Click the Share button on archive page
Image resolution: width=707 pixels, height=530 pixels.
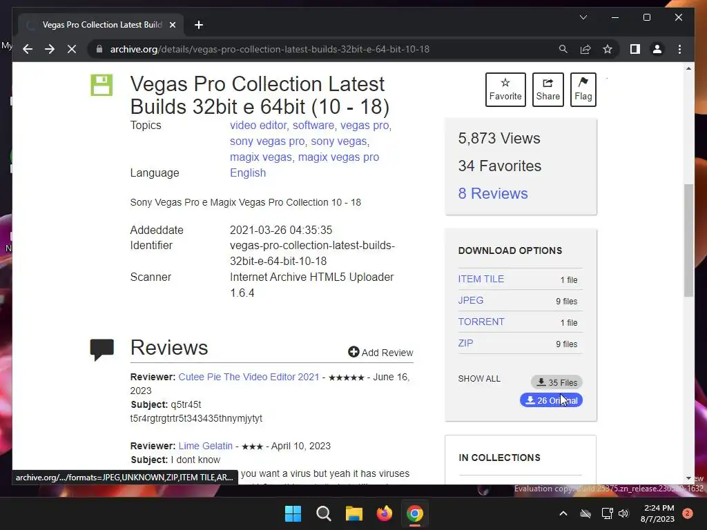coord(548,89)
